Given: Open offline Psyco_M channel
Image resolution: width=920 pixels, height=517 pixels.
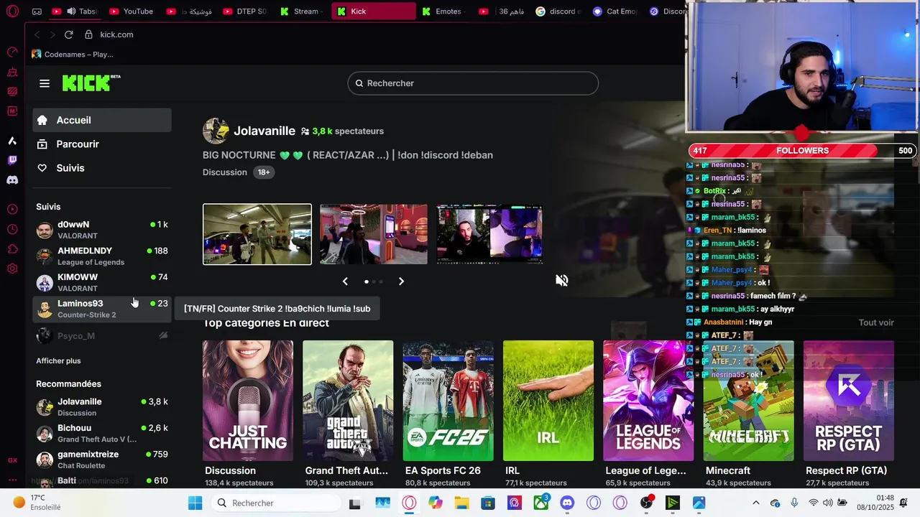Looking at the screenshot, I should [102, 335].
